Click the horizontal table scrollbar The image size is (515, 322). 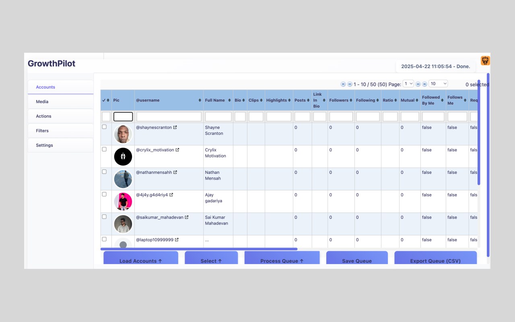(x=199, y=249)
